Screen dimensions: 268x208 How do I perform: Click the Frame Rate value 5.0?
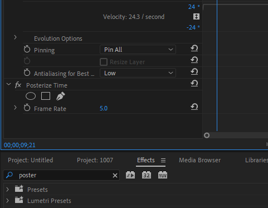[104, 108]
